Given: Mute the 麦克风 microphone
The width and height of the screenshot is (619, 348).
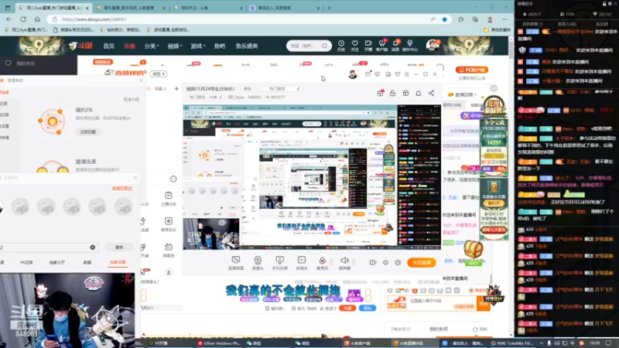Looking at the screenshot, I should [x=322, y=263].
